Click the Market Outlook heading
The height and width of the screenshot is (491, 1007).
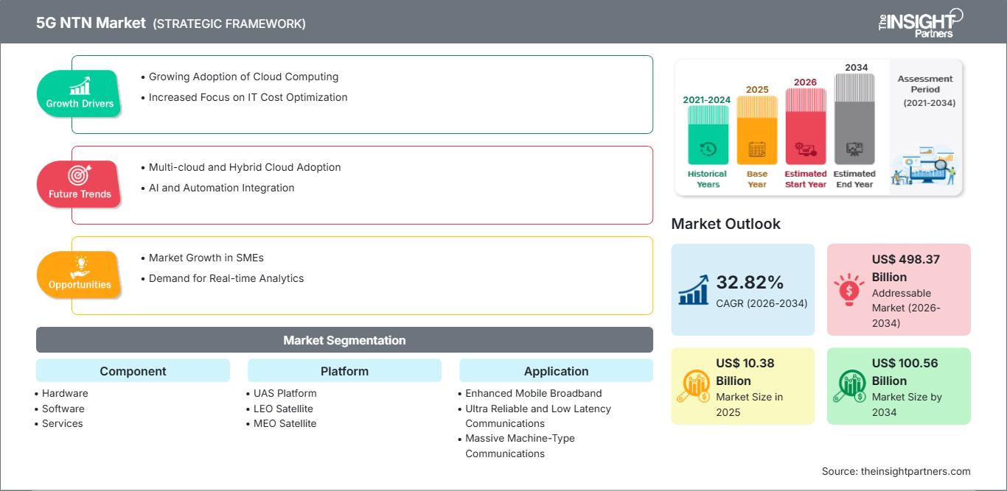(725, 224)
